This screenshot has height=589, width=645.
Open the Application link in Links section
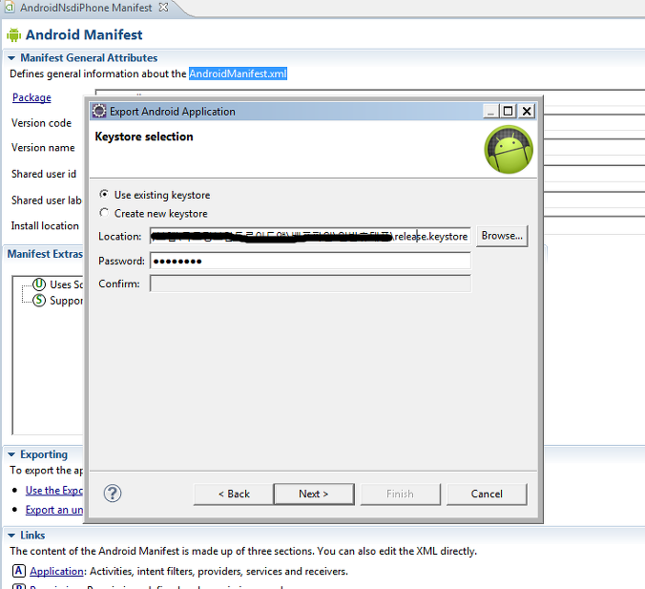click(x=56, y=571)
